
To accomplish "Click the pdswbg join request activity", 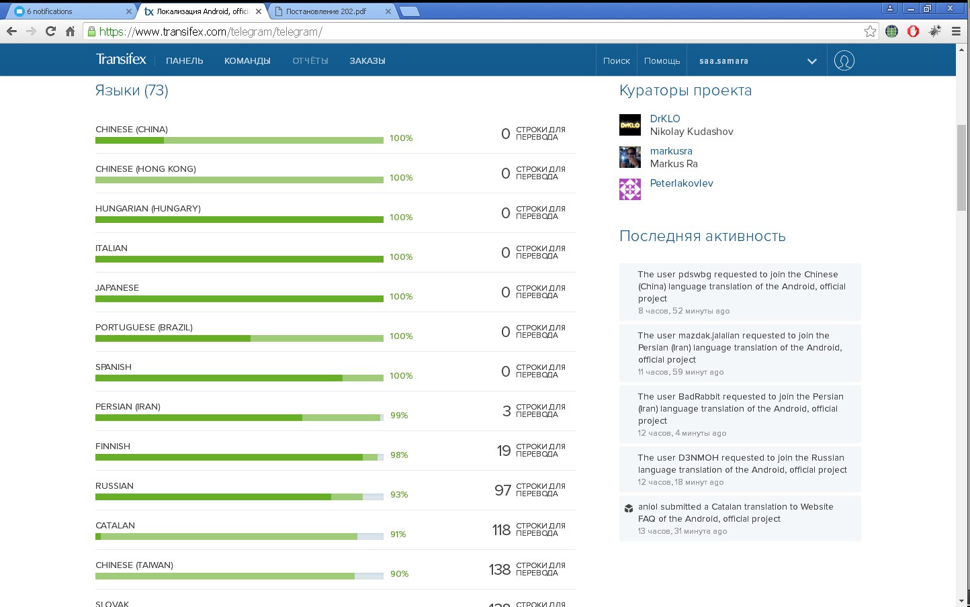I will [x=740, y=292].
